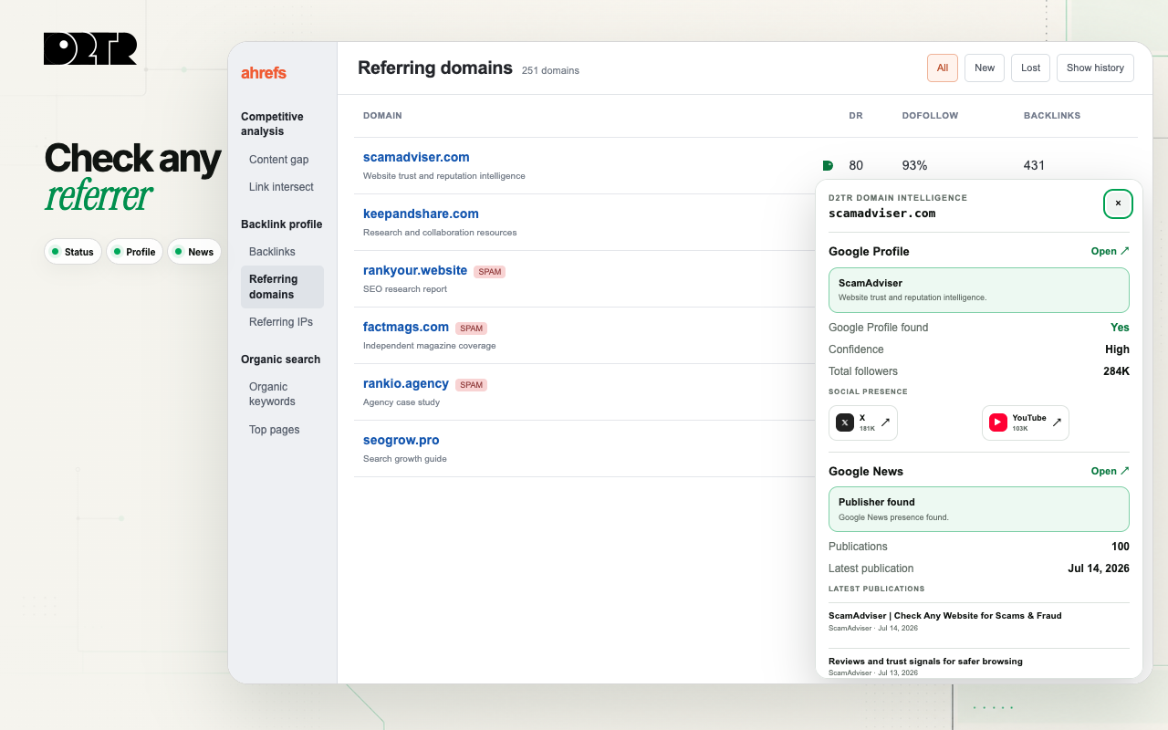Viewport: 1168px width, 730px height.
Task: Click the BACKLINKS column header
Action: pyautogui.click(x=1052, y=116)
